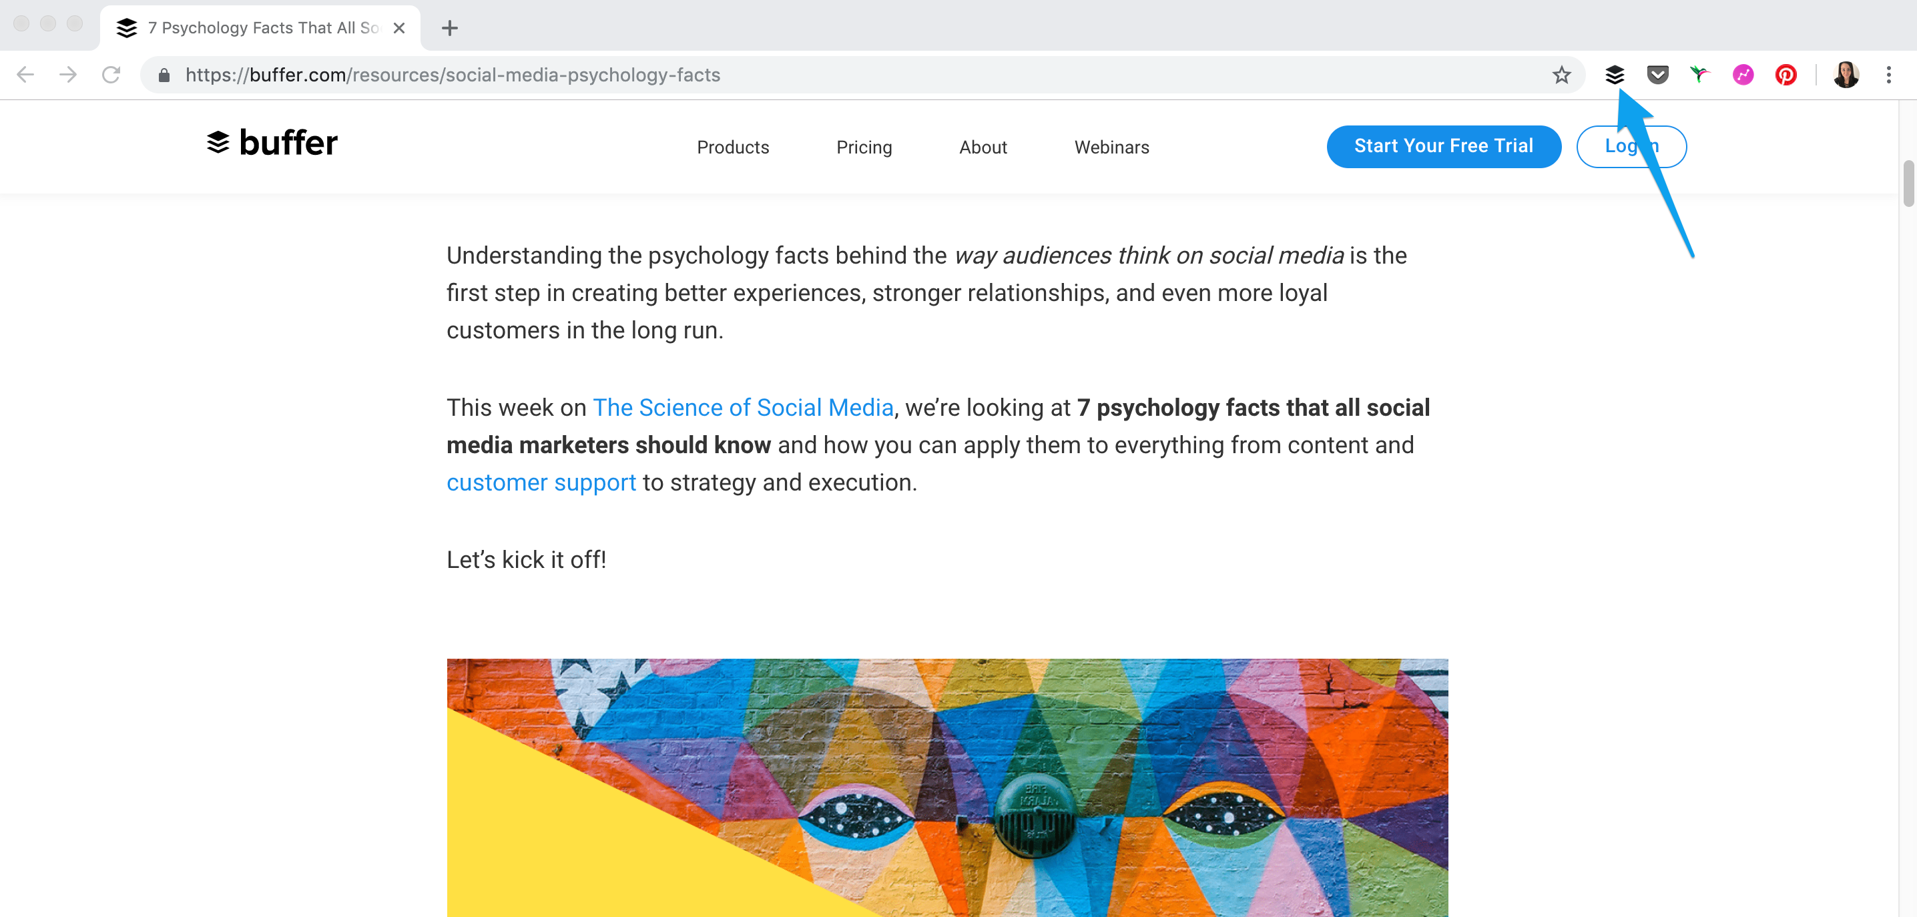Open the About navigation menu
The width and height of the screenshot is (1917, 917).
pos(983,147)
